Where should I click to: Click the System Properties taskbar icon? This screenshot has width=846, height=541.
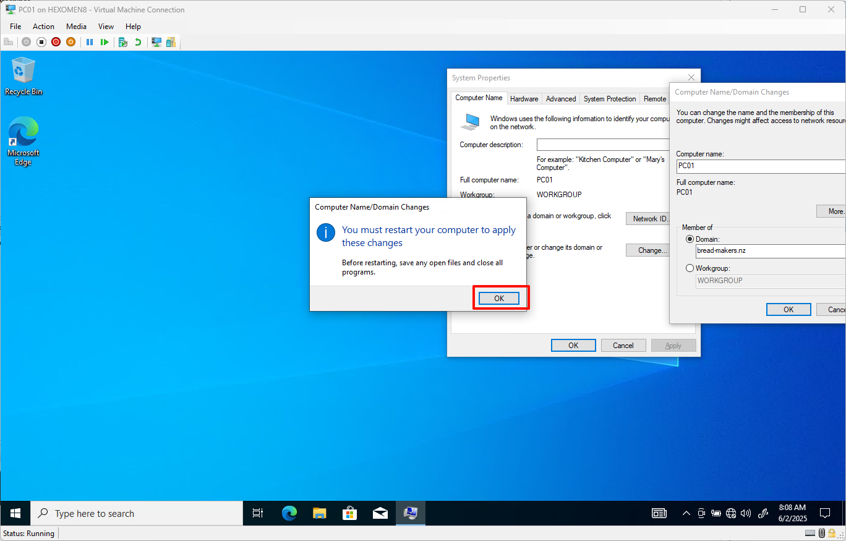410,513
